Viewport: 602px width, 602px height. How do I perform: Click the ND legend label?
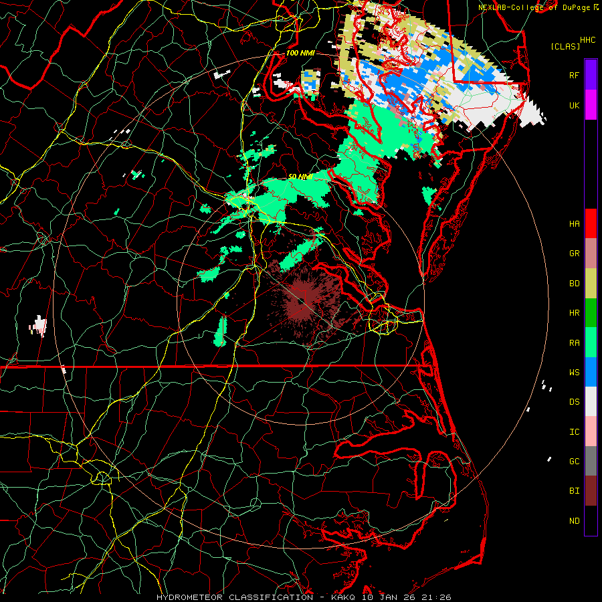tap(574, 521)
